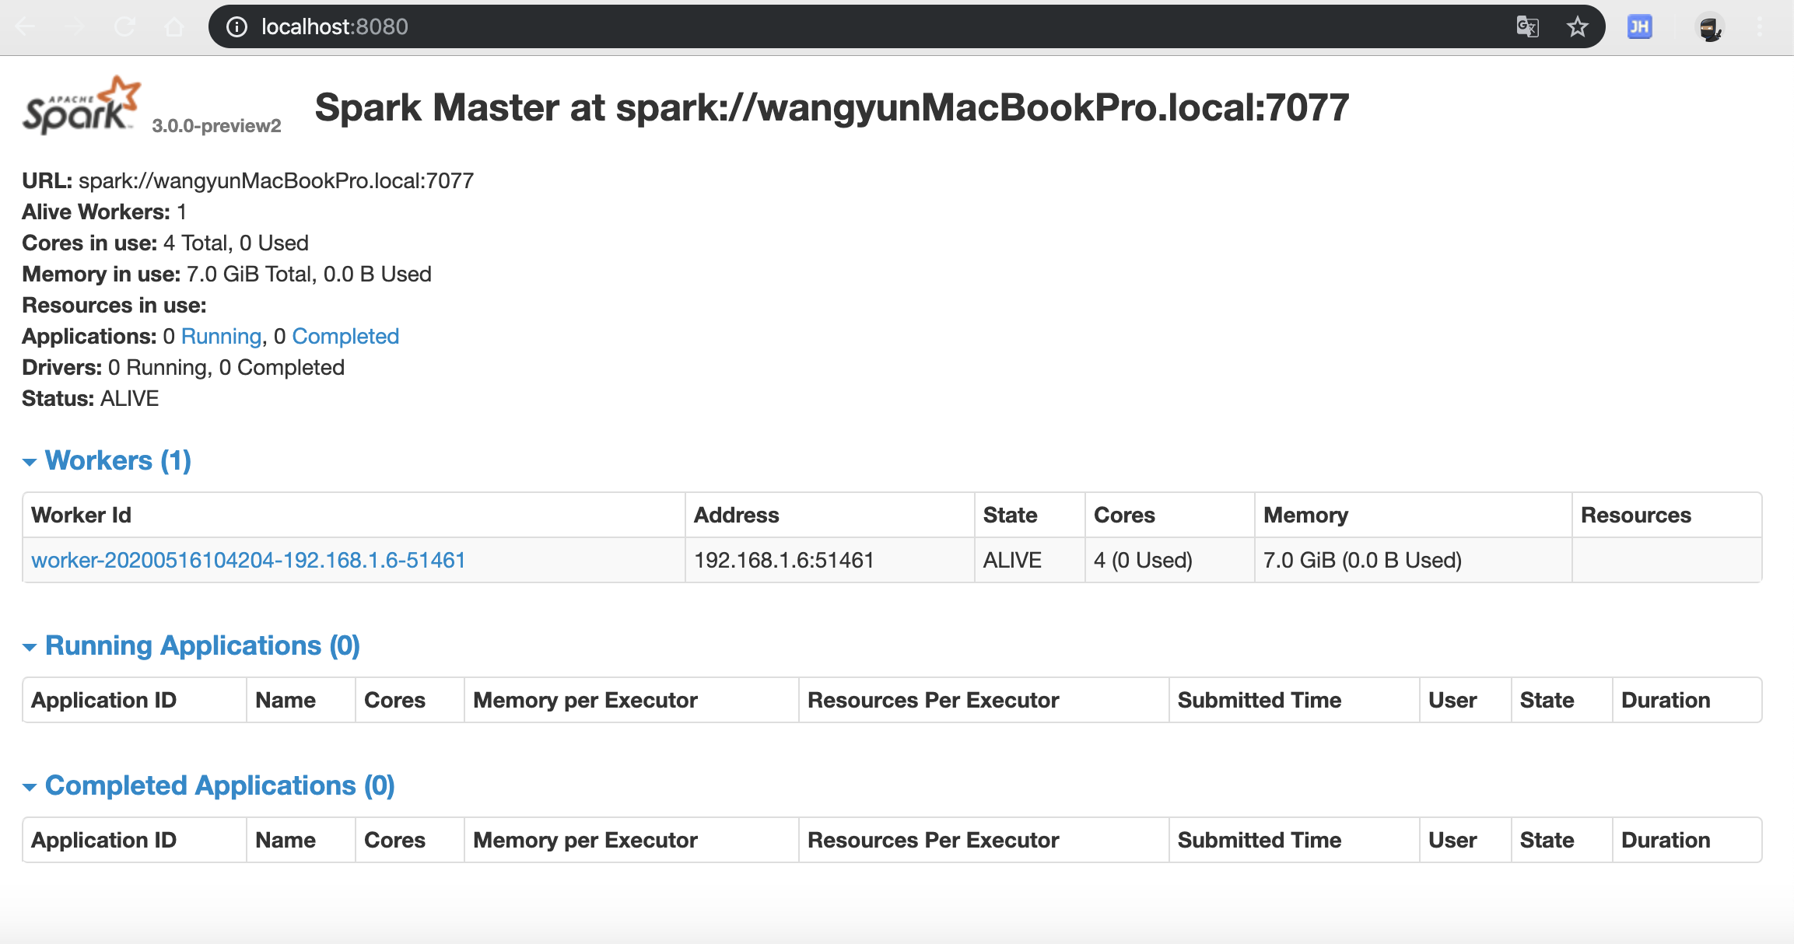Click the browser user avatar icon

(x=1708, y=26)
